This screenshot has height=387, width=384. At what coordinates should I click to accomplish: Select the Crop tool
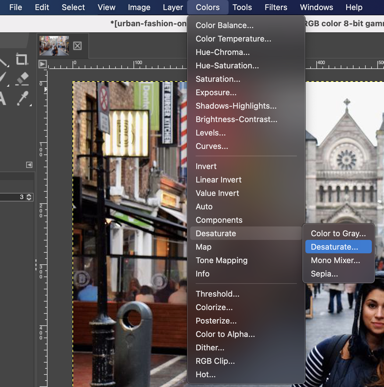tap(21, 58)
